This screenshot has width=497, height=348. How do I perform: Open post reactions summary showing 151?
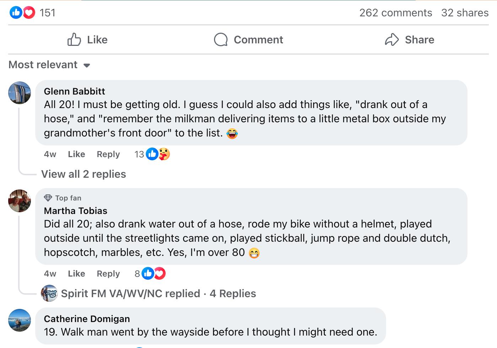(32, 13)
